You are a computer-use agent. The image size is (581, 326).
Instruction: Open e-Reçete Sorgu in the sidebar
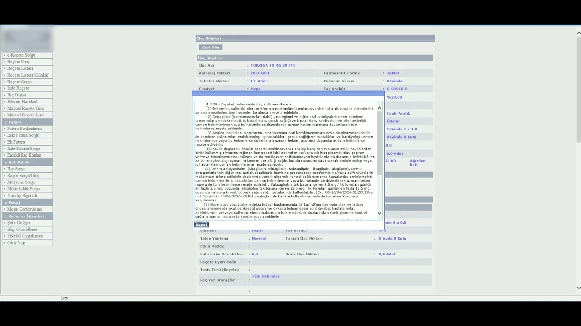[21, 55]
